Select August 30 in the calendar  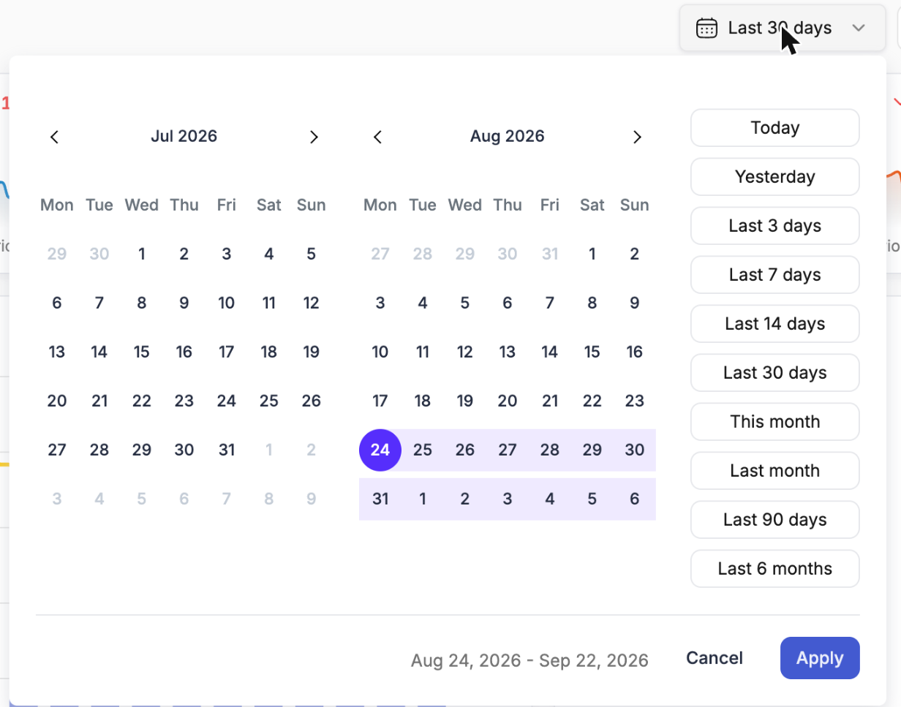click(x=635, y=450)
